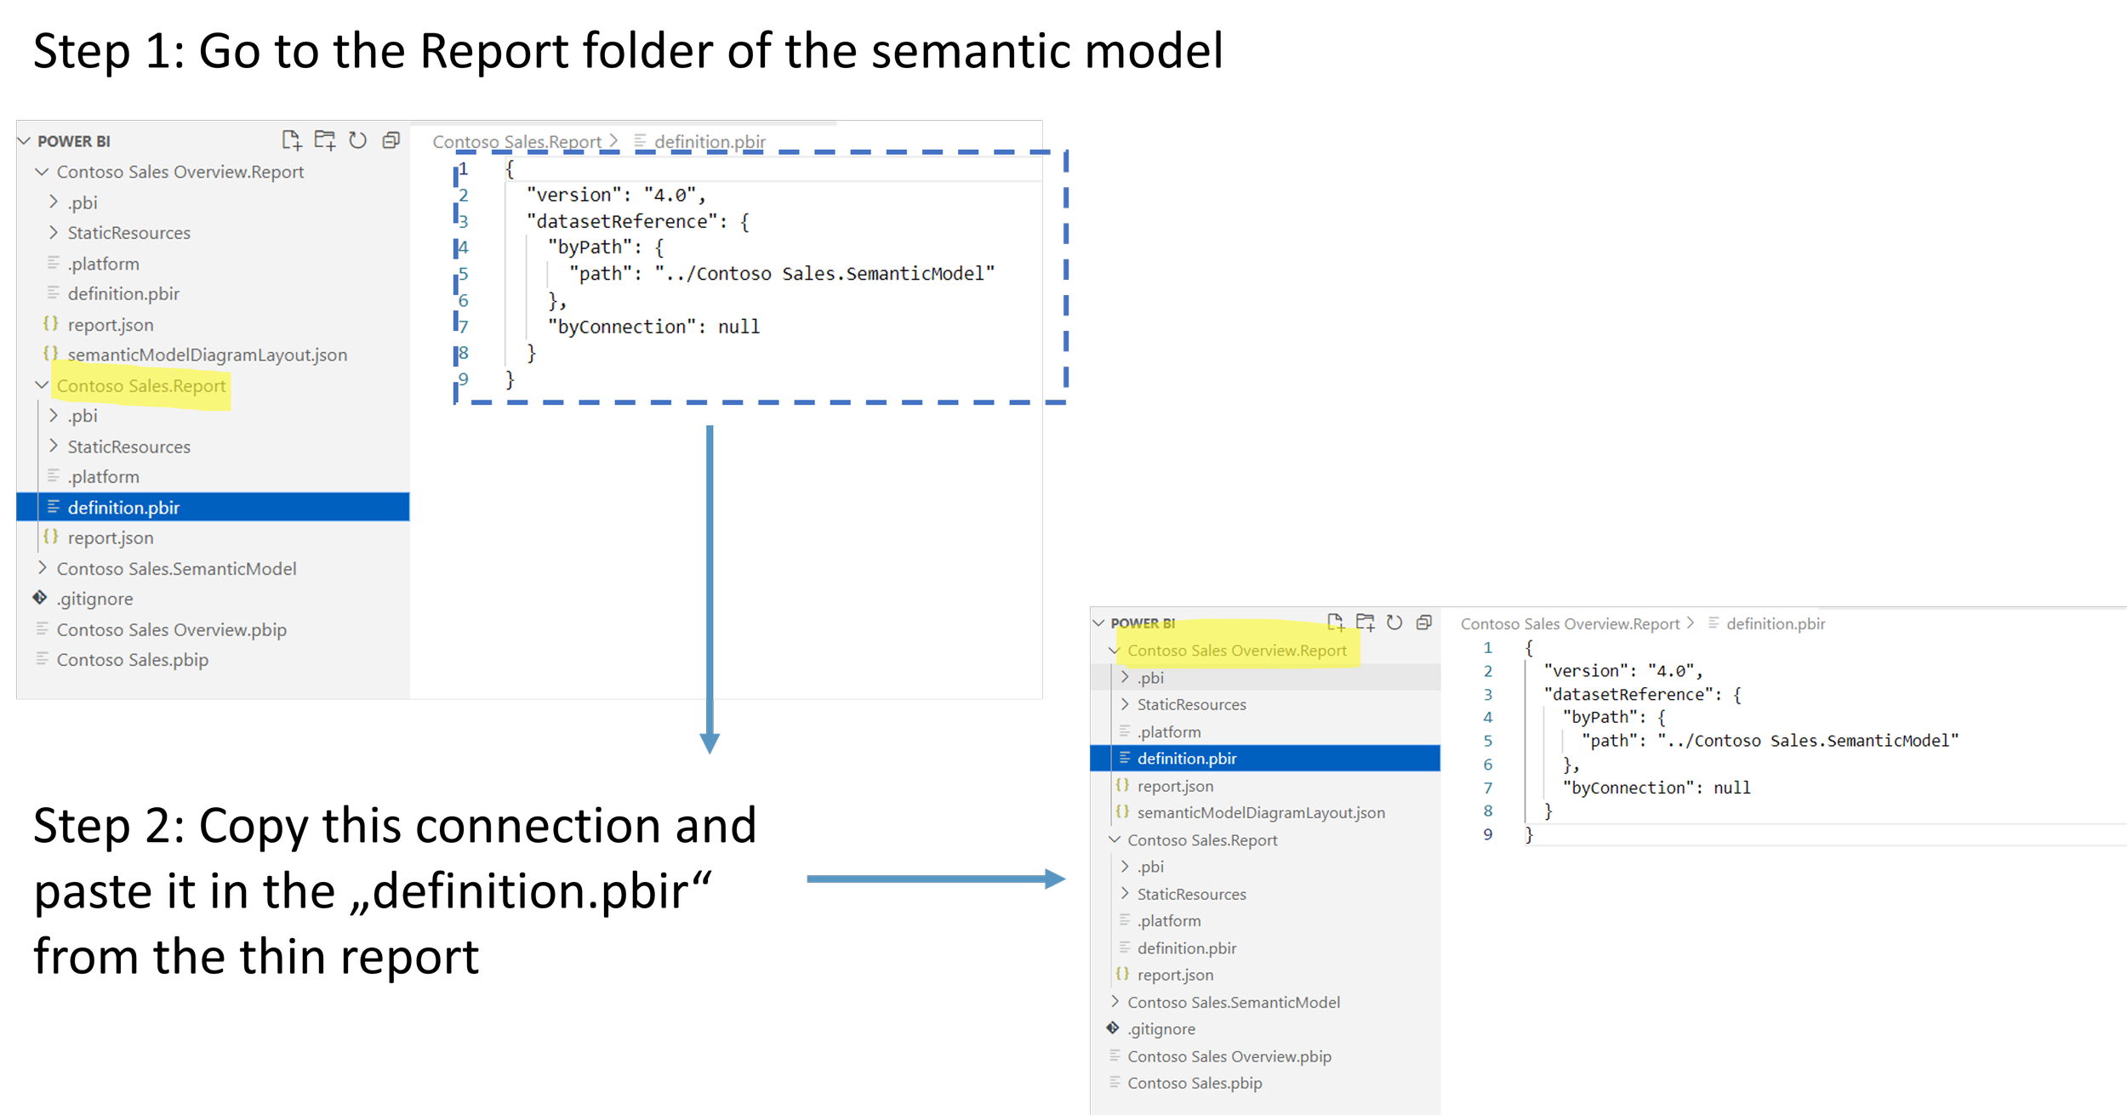Refresh the left Power BI explorer
This screenshot has height=1115, width=2127.
tap(358, 140)
